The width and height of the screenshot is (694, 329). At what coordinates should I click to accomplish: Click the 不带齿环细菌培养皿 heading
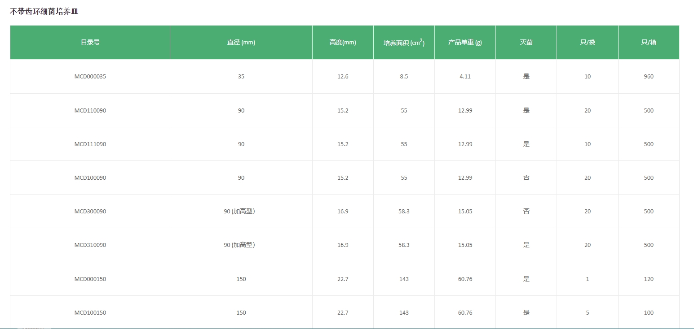[x=44, y=12]
